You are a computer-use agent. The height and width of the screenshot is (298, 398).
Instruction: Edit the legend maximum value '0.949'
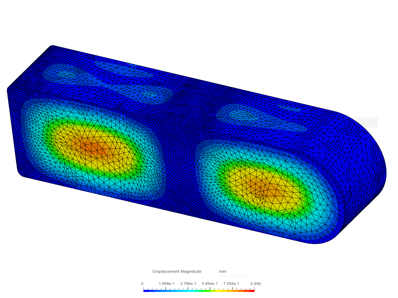255,284
